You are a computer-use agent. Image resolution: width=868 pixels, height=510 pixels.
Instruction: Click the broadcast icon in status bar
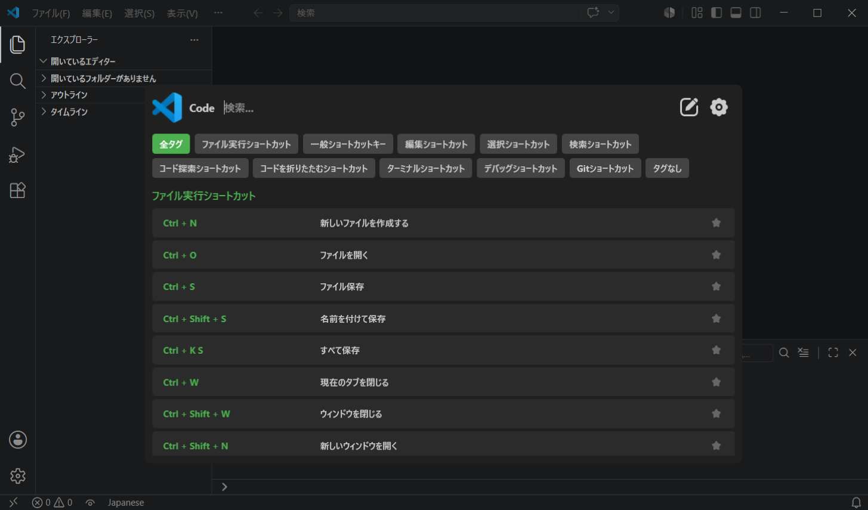tap(90, 502)
